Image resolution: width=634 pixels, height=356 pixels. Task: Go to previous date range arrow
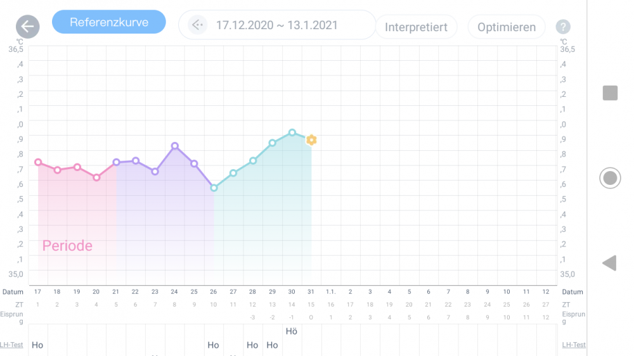click(197, 25)
